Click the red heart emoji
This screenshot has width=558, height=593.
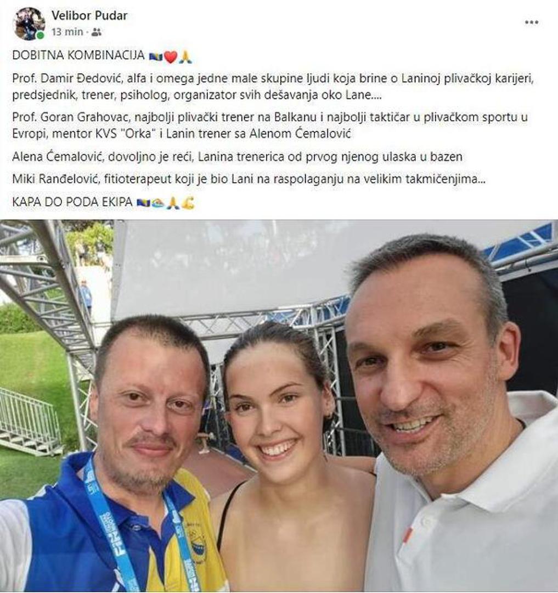[x=171, y=57]
